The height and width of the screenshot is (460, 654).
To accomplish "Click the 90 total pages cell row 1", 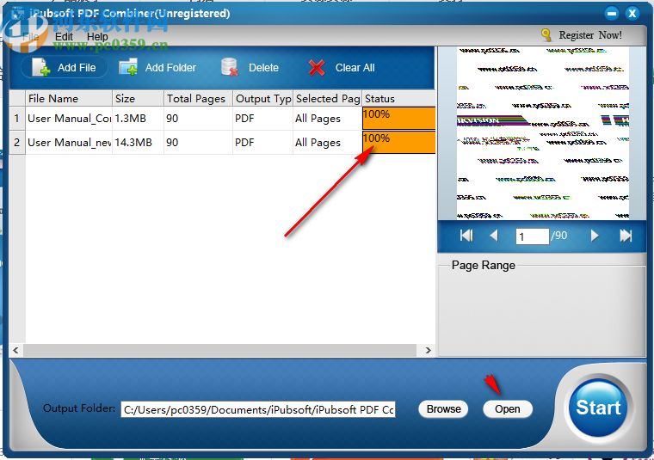I will coord(198,119).
